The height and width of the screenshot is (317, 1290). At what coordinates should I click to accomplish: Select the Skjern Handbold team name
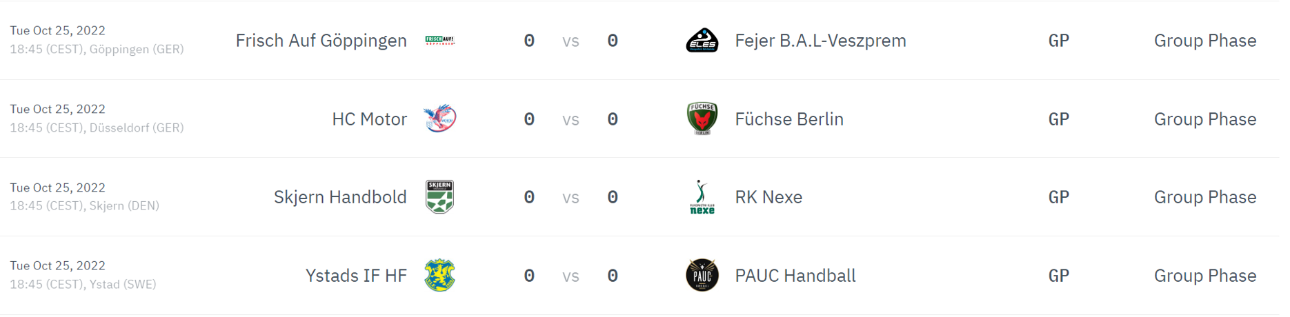point(340,197)
